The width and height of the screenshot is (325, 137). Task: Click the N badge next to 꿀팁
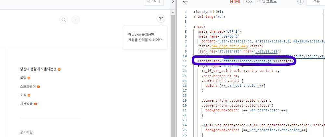coord(29,78)
